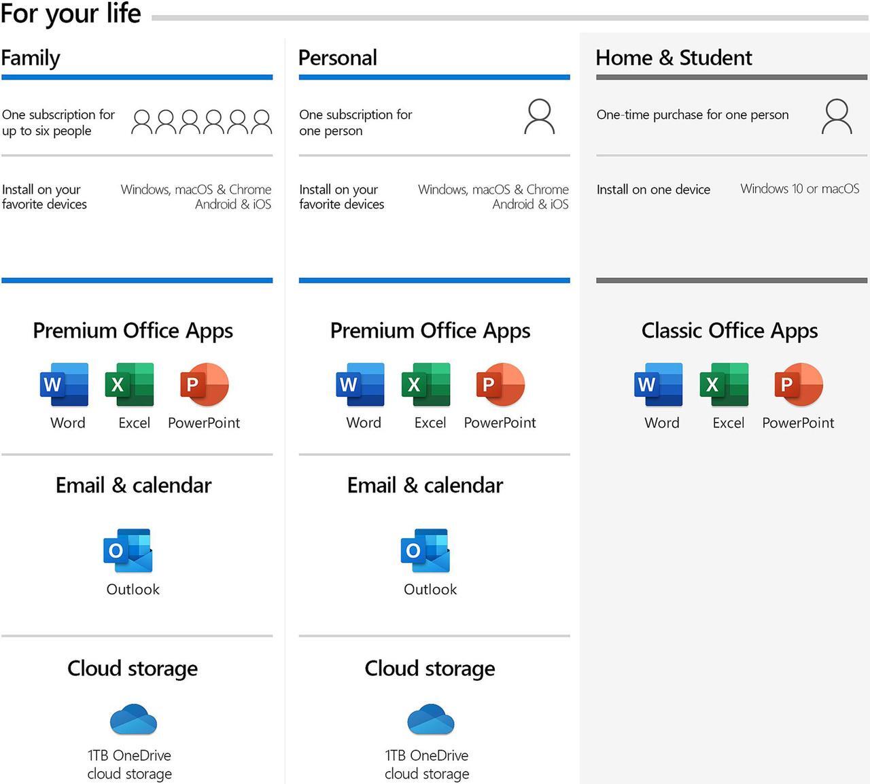Click the PowerPoint icon under Family plan
Screen dimensions: 870x784
(x=204, y=385)
